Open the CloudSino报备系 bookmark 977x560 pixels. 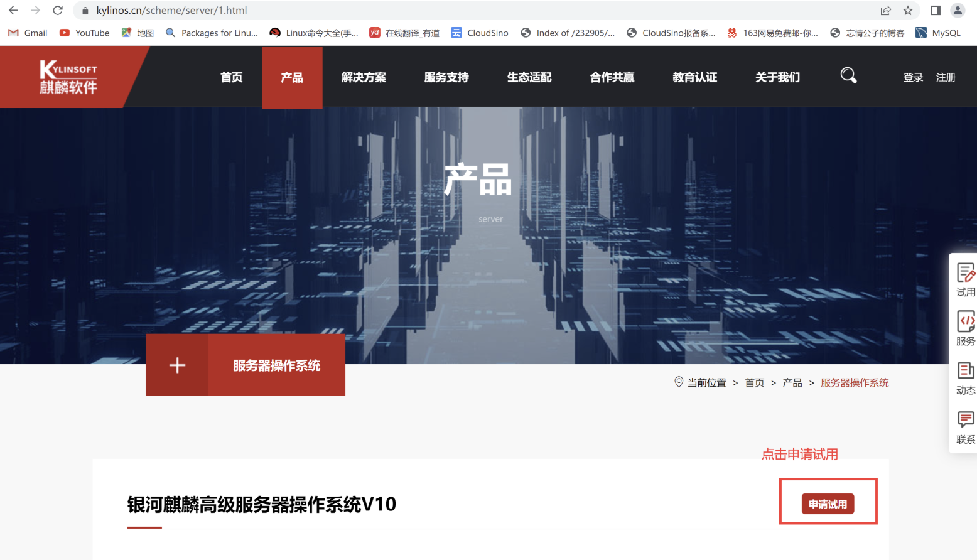[671, 33]
